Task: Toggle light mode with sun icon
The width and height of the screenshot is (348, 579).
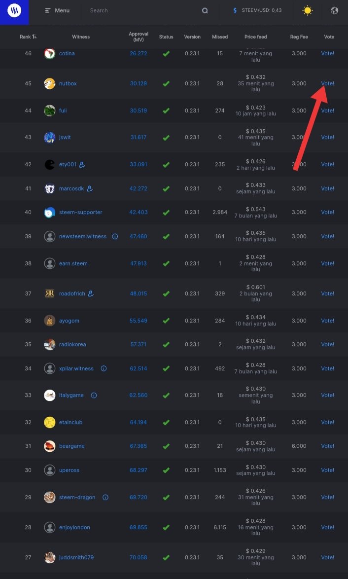Action: tap(308, 10)
